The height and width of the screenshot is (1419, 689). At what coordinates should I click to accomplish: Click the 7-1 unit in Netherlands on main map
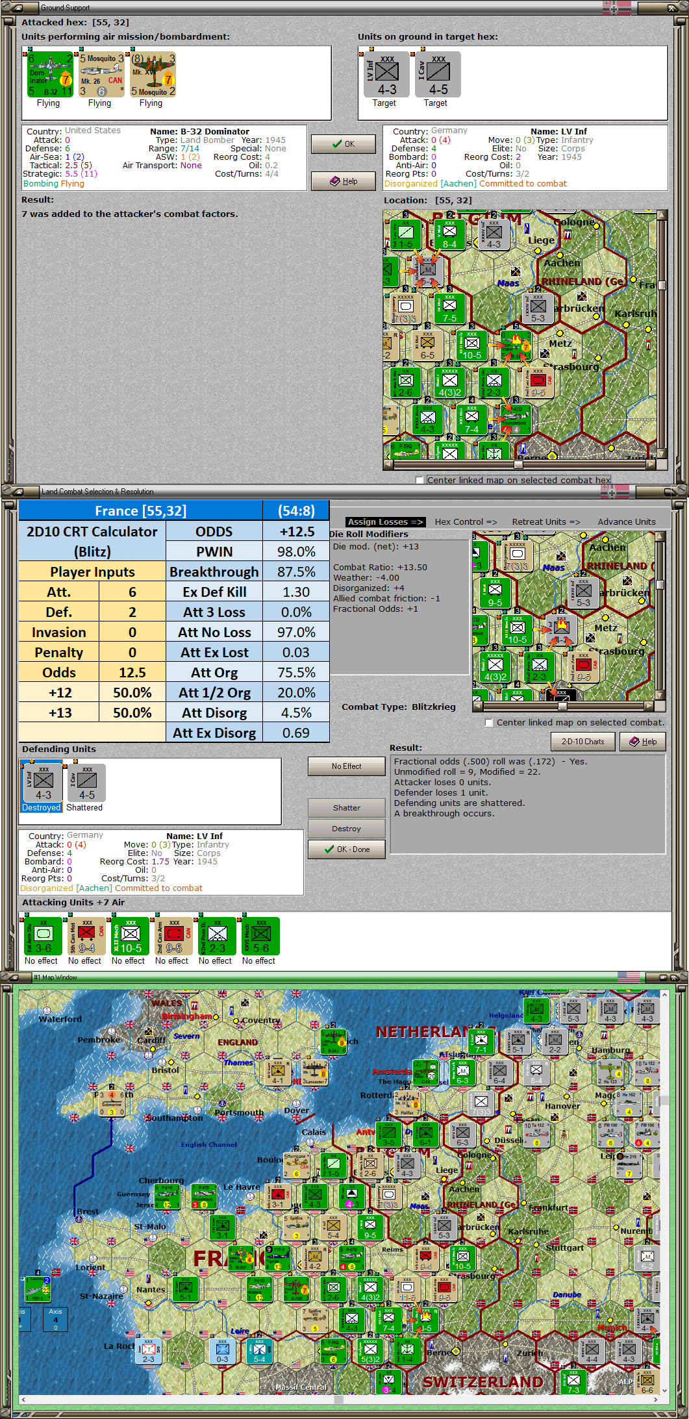pyautogui.click(x=481, y=1041)
